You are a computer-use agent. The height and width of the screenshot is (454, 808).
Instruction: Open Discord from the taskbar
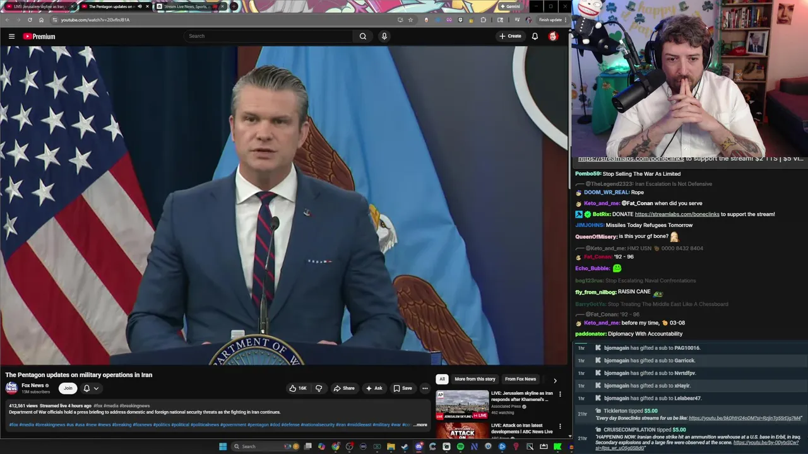419,446
